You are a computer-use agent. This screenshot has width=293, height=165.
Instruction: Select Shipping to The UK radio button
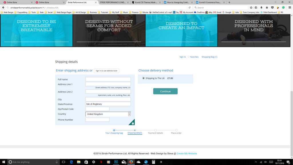[143, 78]
